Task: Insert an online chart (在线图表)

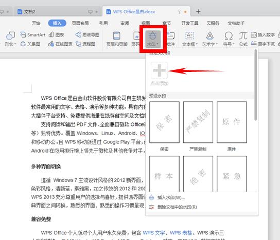Action: coord(60,44)
